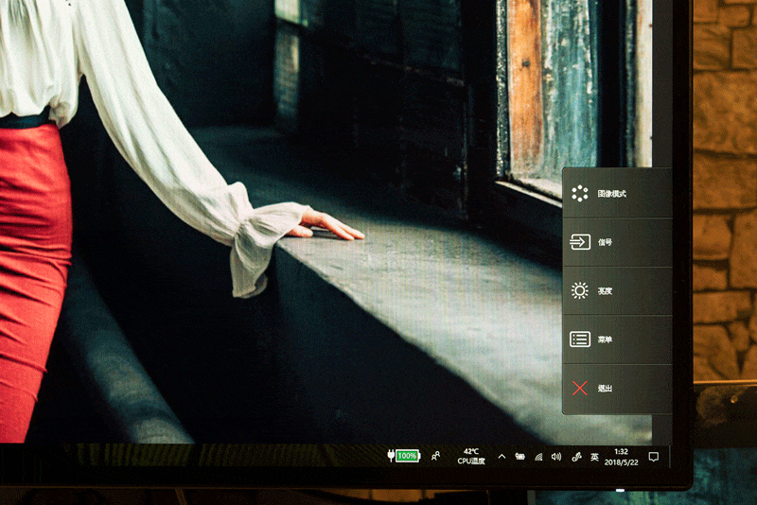The width and height of the screenshot is (757, 505).
Task: Select 信号 input source in OSD menu
Action: tap(617, 242)
